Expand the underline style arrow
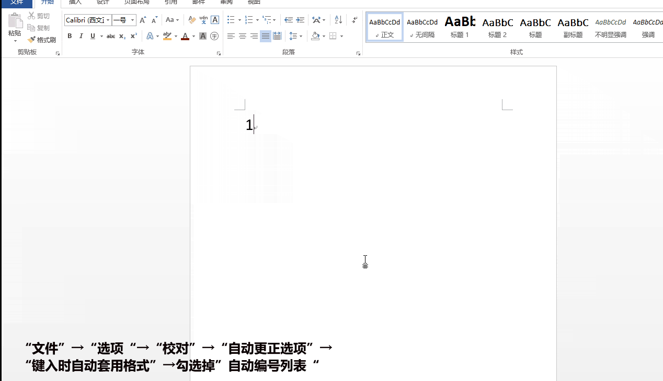663x381 pixels. [x=100, y=36]
